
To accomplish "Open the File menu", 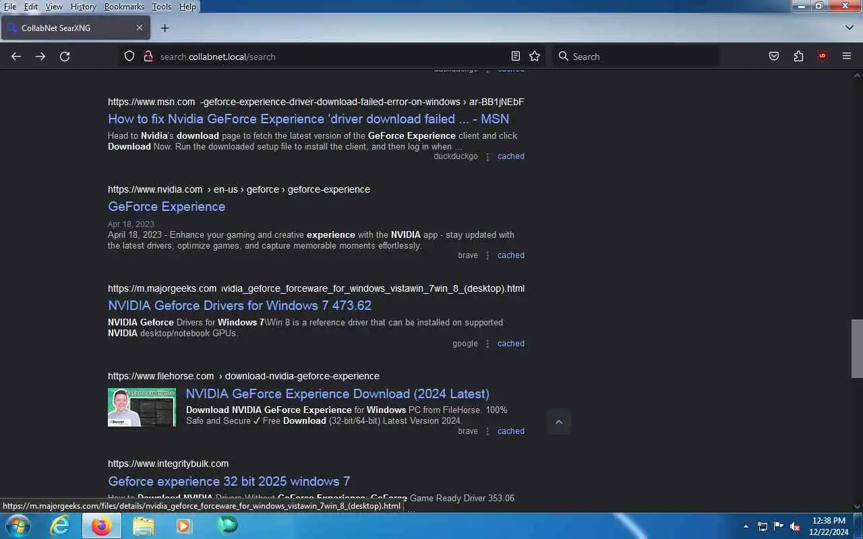I will point(9,6).
